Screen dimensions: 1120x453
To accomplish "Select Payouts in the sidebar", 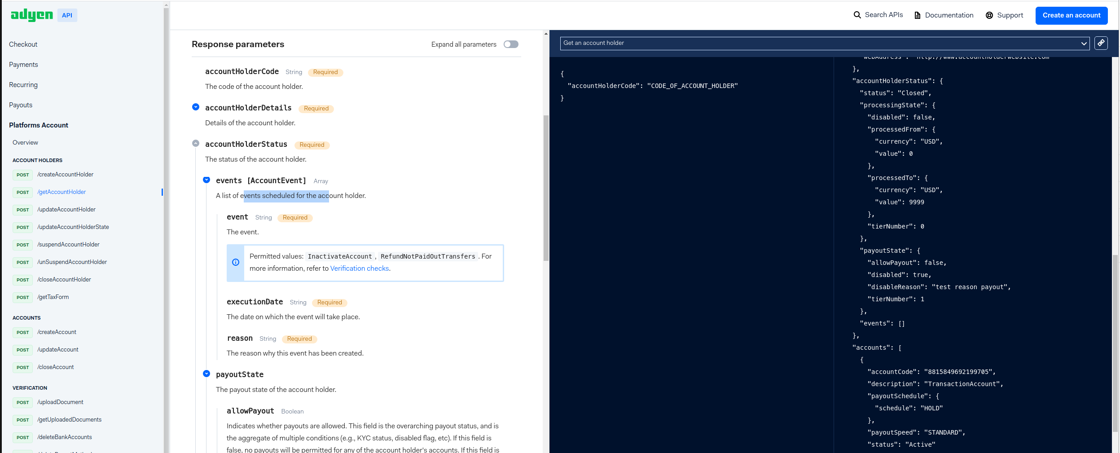I will coord(21,105).
